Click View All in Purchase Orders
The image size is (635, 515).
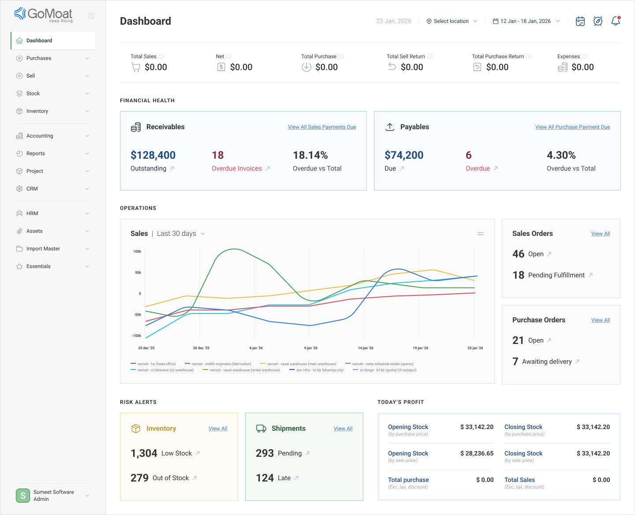click(x=601, y=320)
